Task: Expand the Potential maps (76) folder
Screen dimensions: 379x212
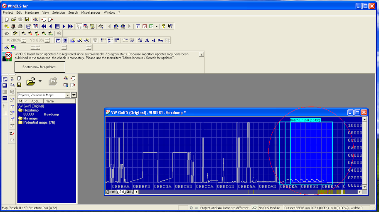Action: pos(39,122)
